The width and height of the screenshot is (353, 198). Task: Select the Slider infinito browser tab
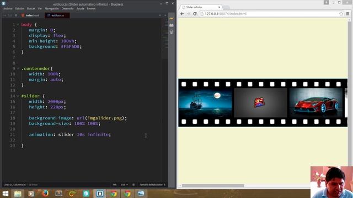(200, 7)
